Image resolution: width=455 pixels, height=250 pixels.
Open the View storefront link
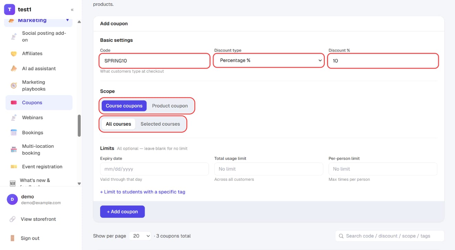38,219
